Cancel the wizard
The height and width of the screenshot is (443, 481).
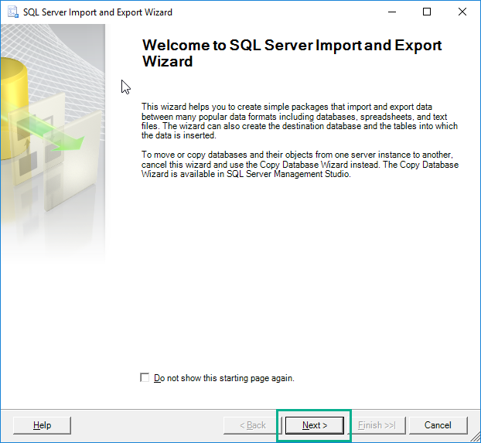(438, 425)
